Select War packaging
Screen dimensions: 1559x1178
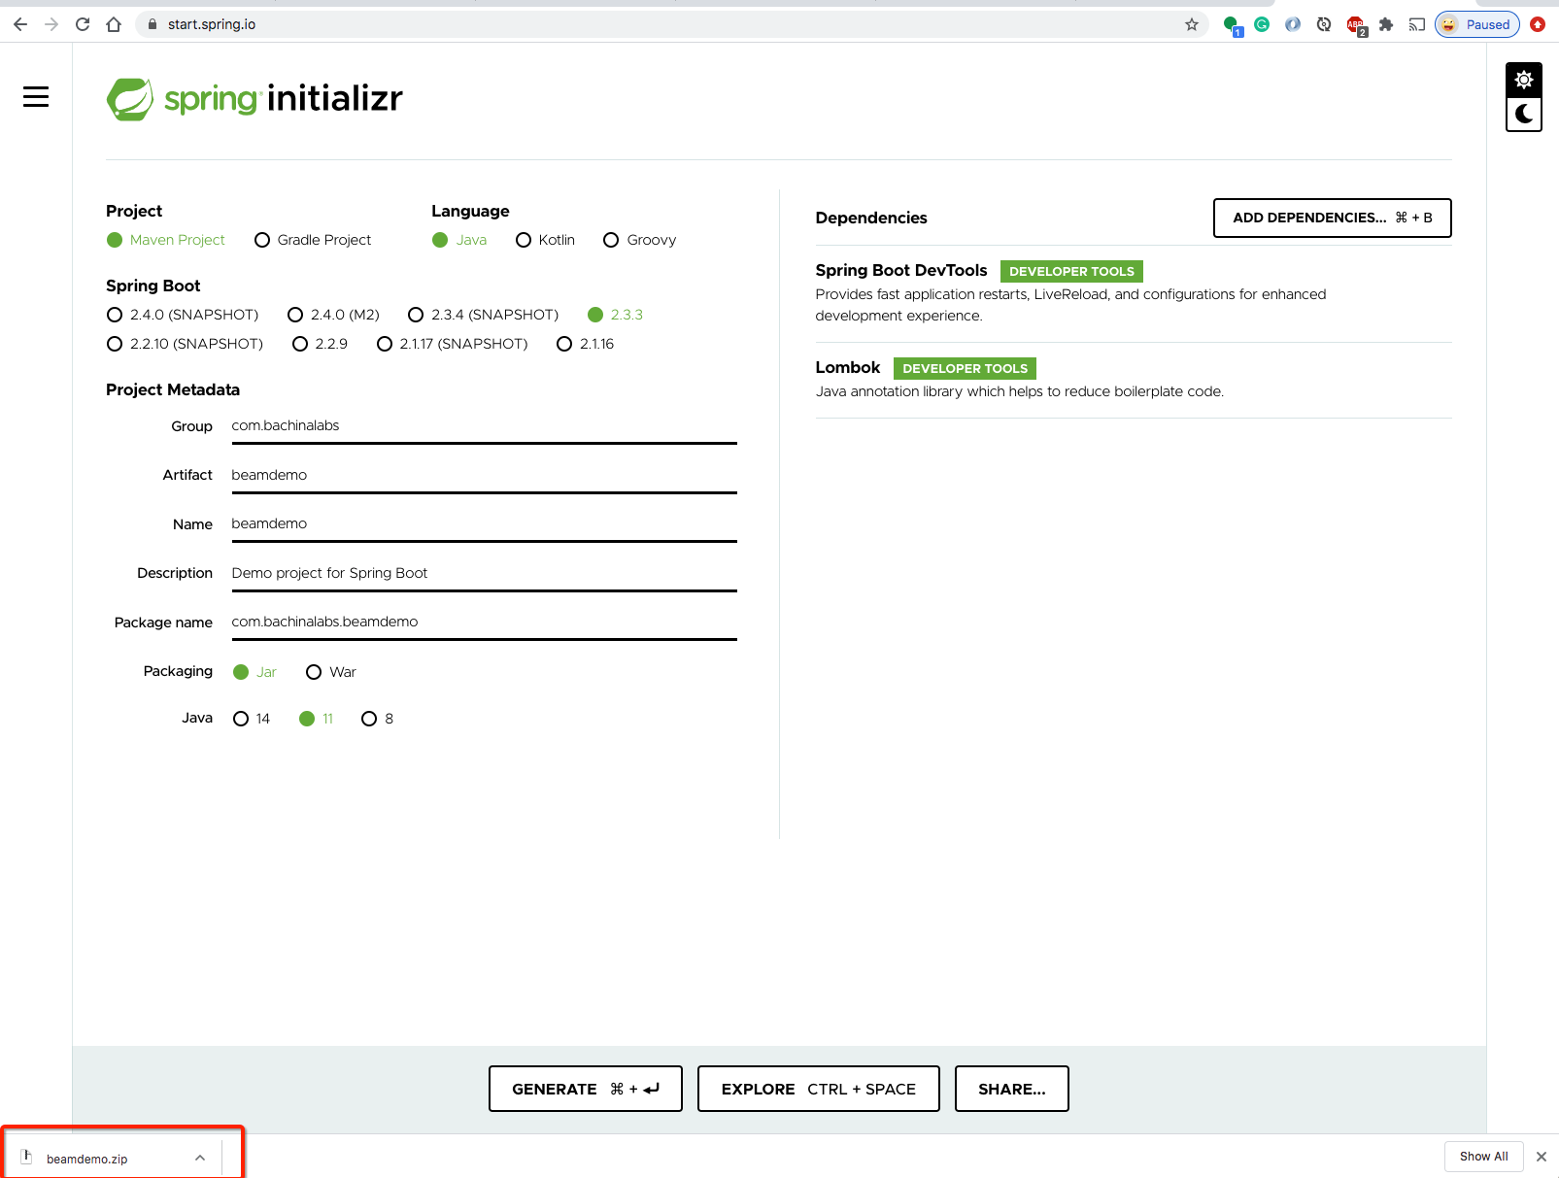(x=331, y=672)
